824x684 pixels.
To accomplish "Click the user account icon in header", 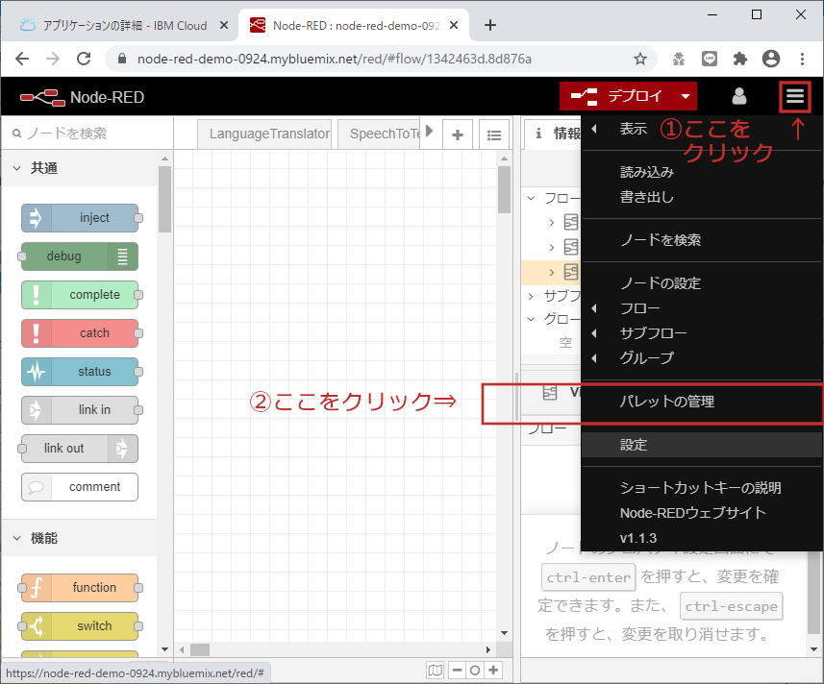I will (738, 96).
